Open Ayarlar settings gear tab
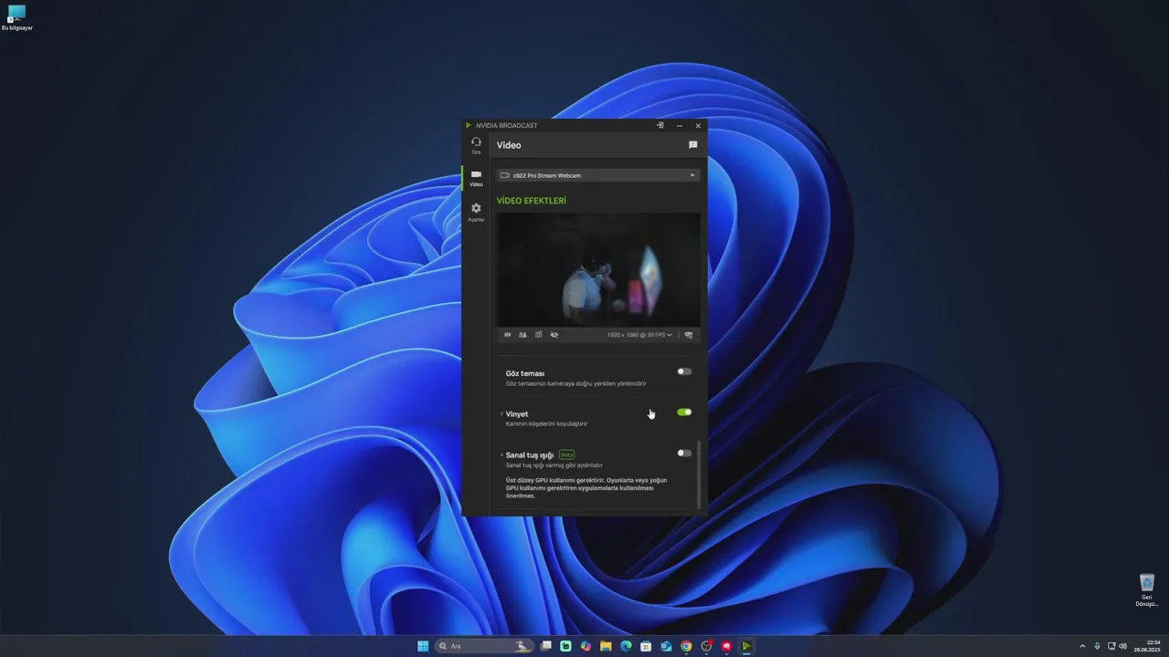This screenshot has width=1169, height=657. click(x=476, y=213)
